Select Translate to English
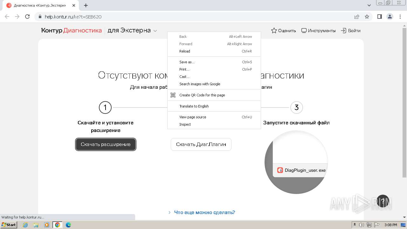Image resolution: width=407 pixels, height=229 pixels. (x=214, y=106)
